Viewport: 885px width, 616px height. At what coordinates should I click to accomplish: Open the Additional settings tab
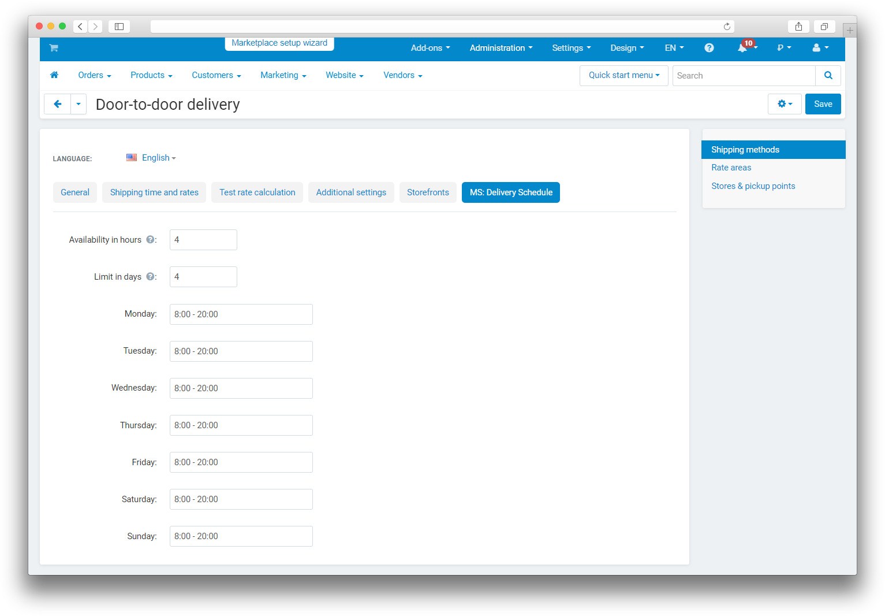coord(351,192)
